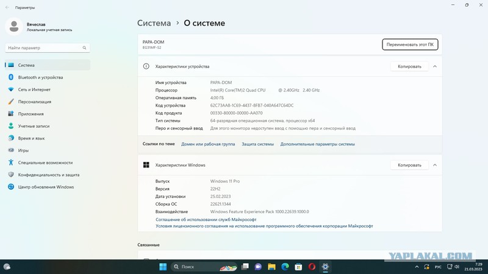Click the OS build value 22621.1344
The height and width of the screenshot is (274, 488).
[220, 204]
